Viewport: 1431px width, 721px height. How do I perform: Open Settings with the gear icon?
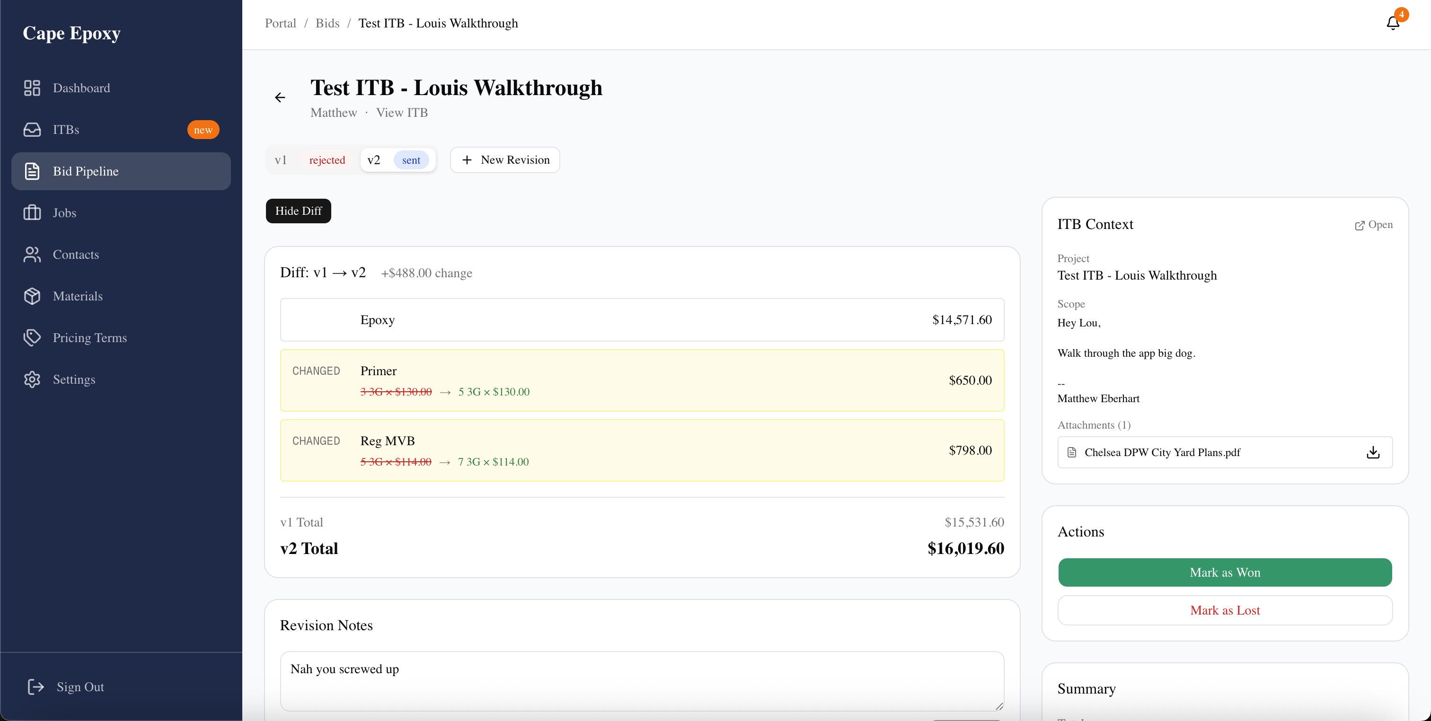tap(32, 379)
